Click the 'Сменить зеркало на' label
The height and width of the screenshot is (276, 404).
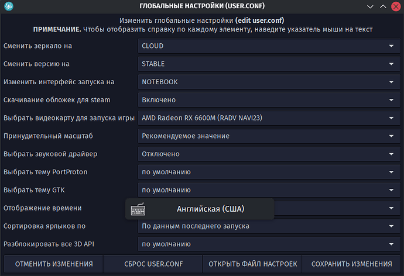point(37,46)
